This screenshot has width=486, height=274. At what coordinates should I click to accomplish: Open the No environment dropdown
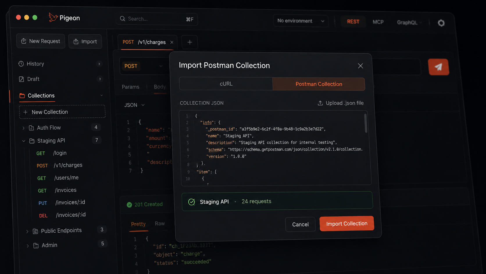(301, 21)
